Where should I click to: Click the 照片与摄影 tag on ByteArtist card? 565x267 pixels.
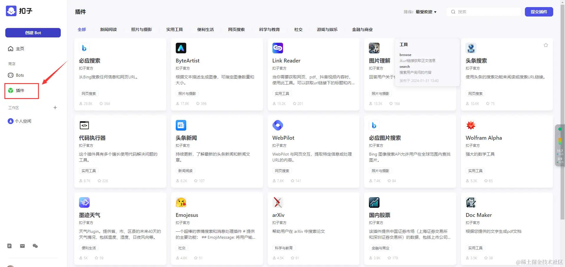187,94
